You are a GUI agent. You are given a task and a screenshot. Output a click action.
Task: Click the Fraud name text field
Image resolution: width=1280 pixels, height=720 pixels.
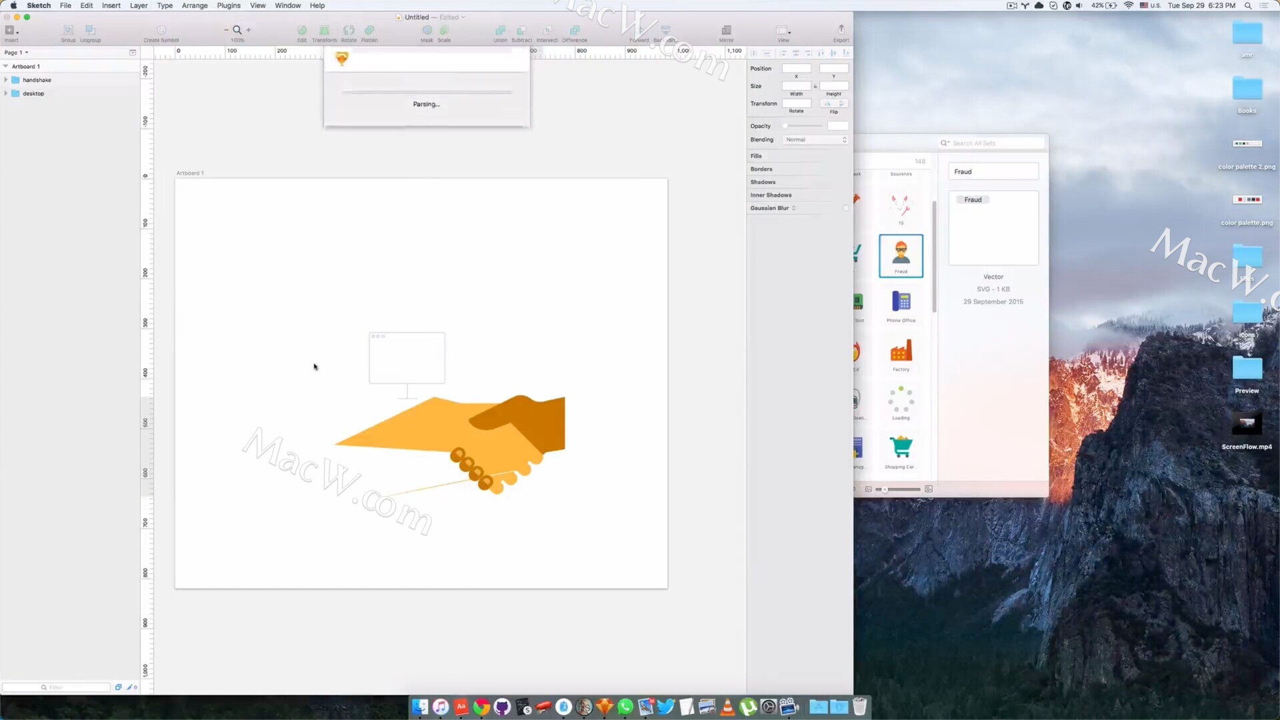coord(993,172)
